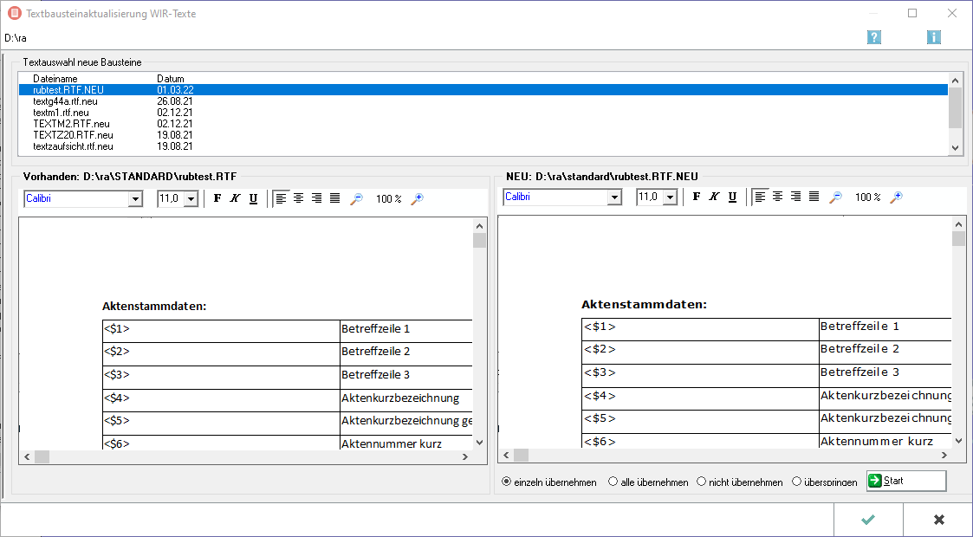Select 'überspringen' radio option
Screen dimensions: 973x537
click(825, 482)
